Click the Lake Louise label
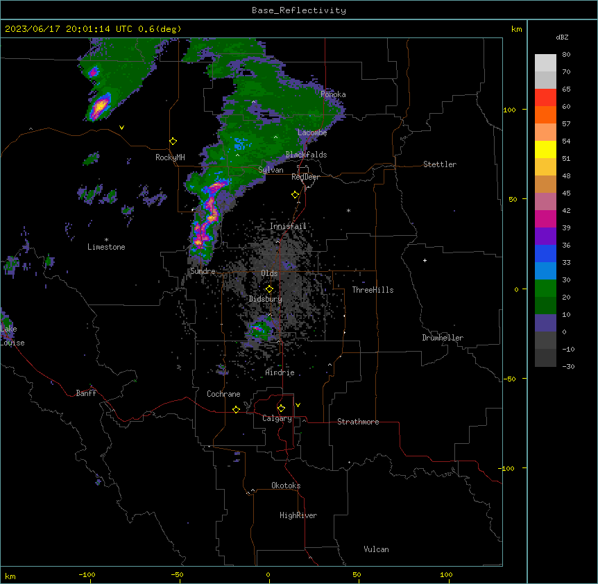This screenshot has height=584, width=598. 12,336
